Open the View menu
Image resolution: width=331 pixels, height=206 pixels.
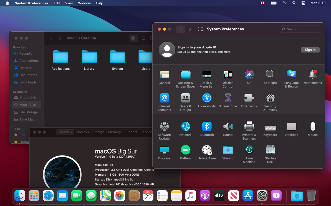click(x=69, y=3)
